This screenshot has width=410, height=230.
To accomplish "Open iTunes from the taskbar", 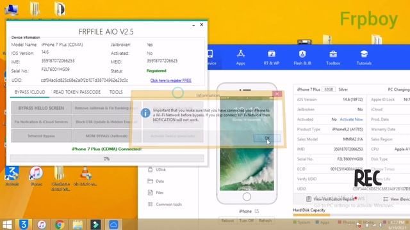I will 42,224.
